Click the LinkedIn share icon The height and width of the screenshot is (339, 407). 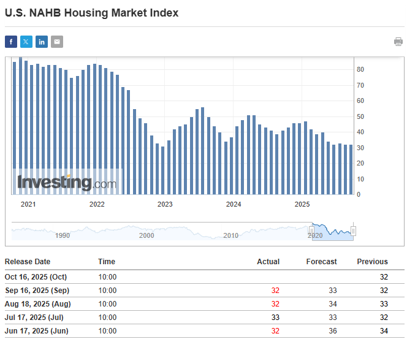coord(42,42)
